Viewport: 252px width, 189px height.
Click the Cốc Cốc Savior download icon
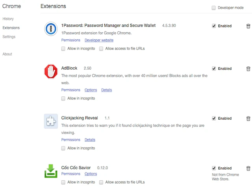click(x=51, y=171)
